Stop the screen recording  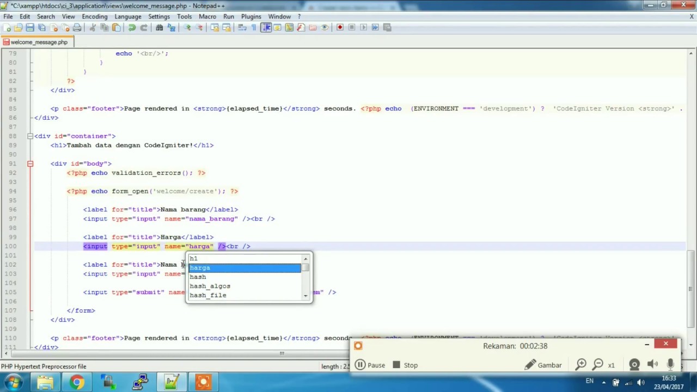405,365
